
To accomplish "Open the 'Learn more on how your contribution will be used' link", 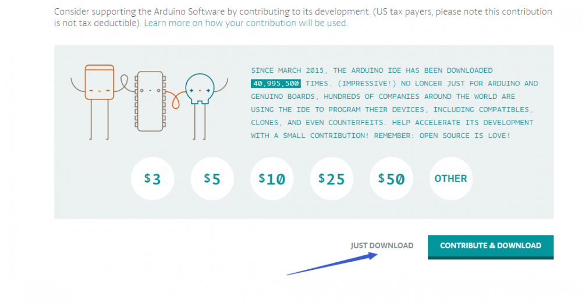I will [246, 23].
